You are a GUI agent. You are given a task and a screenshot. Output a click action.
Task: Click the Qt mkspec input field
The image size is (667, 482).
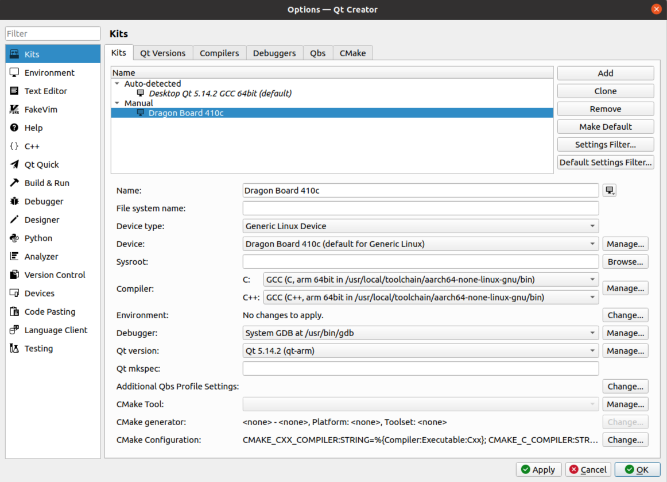tap(420, 369)
